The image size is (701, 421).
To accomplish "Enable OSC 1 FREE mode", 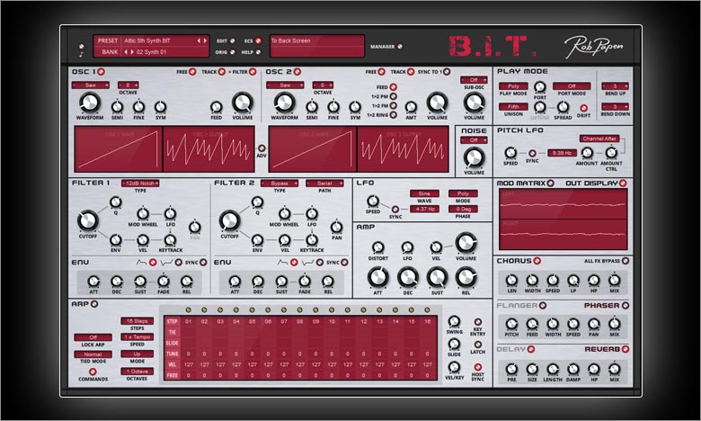I will coord(192,72).
